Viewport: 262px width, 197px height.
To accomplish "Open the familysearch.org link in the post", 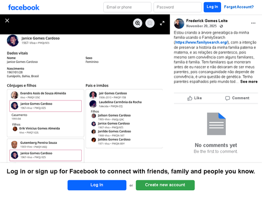I will point(201,43).
